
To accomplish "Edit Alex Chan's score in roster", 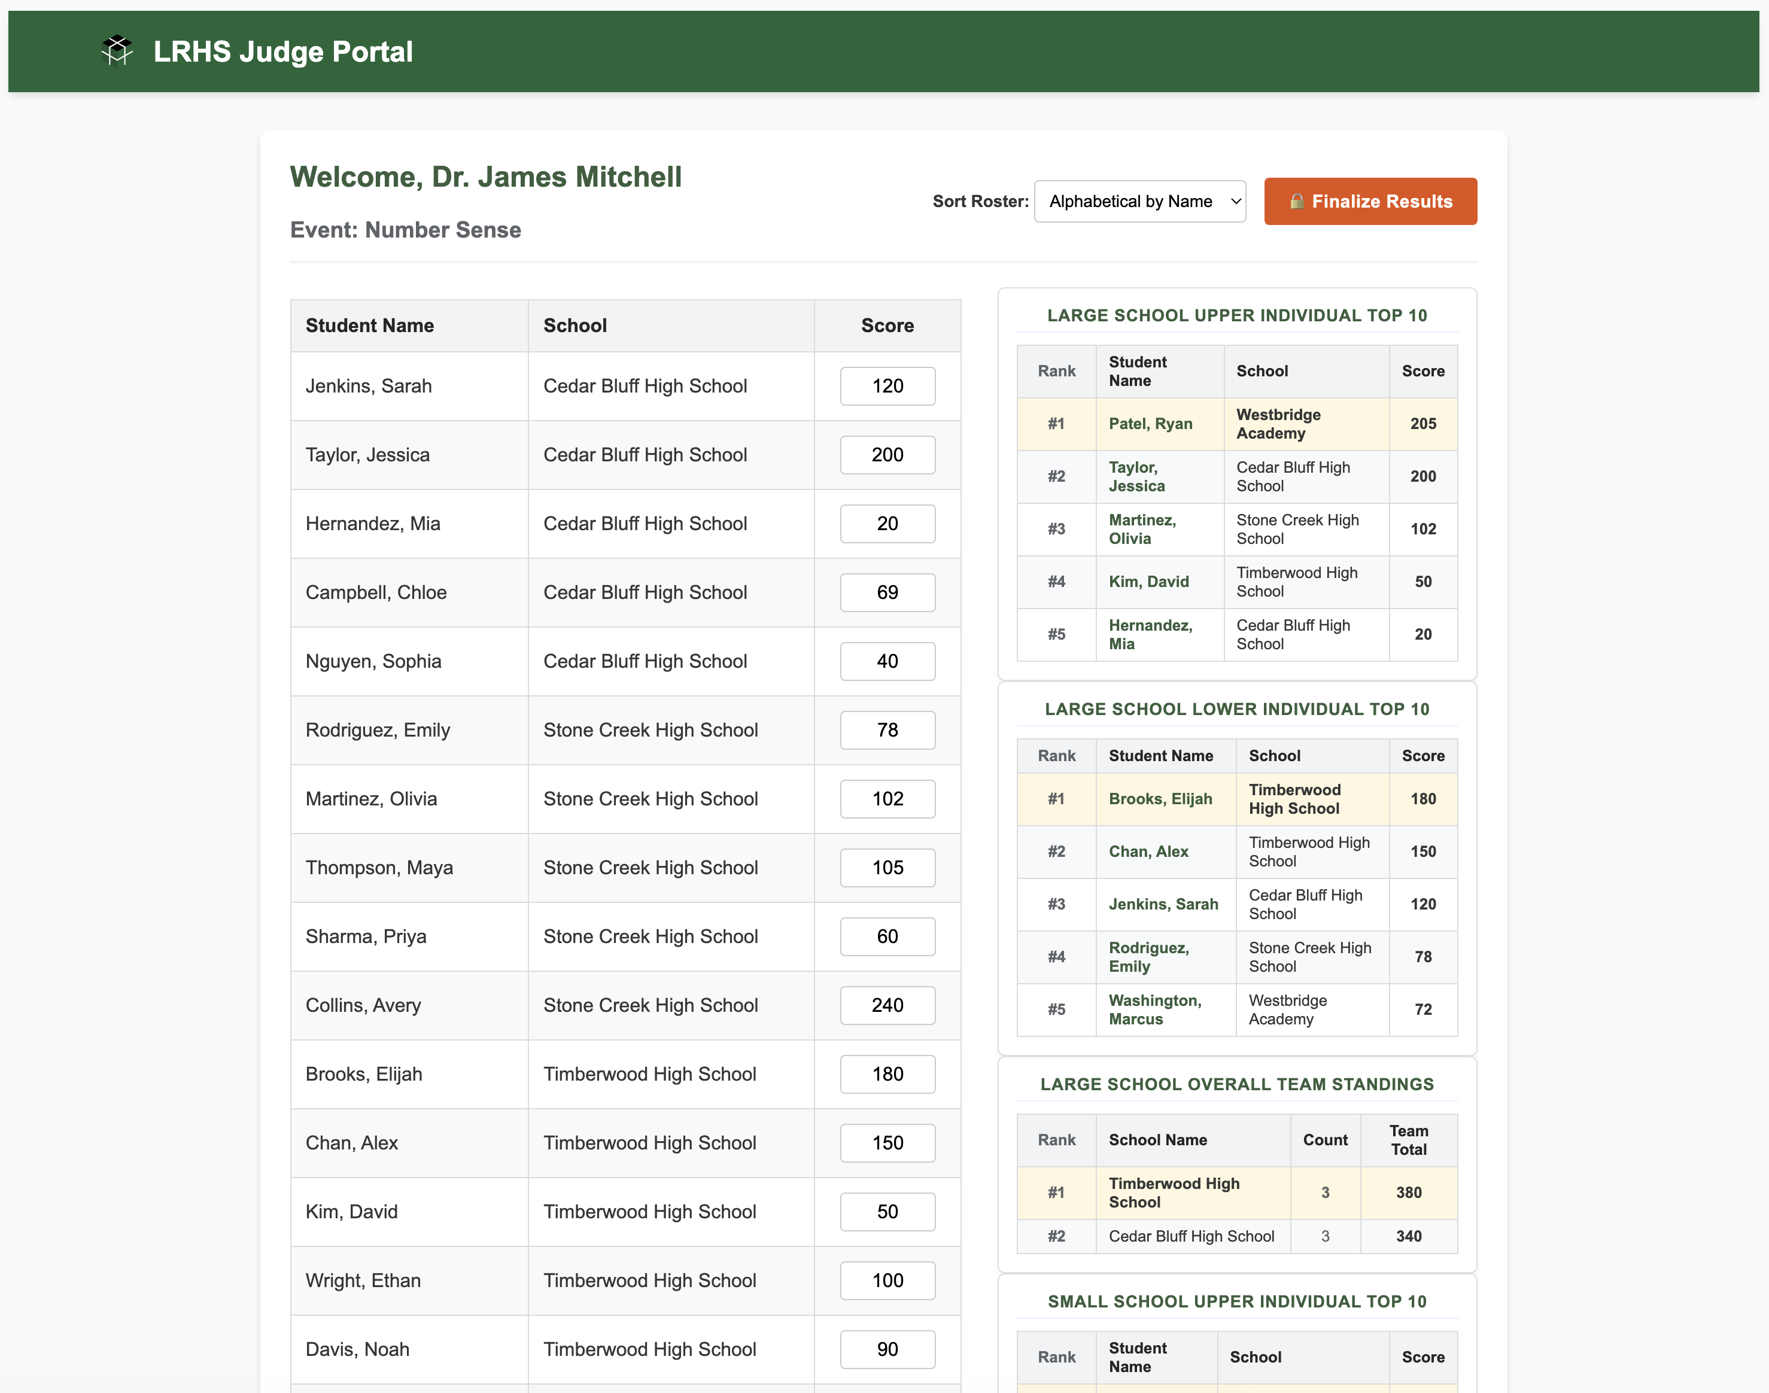I will [887, 1143].
